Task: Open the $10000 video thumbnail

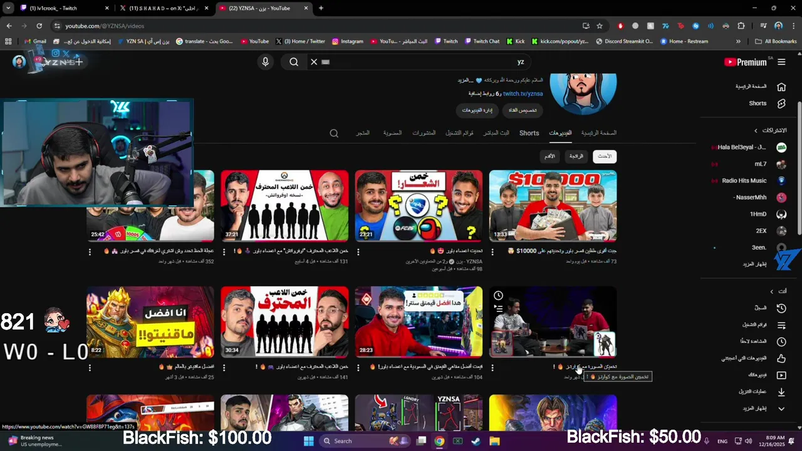Action: tap(553, 205)
